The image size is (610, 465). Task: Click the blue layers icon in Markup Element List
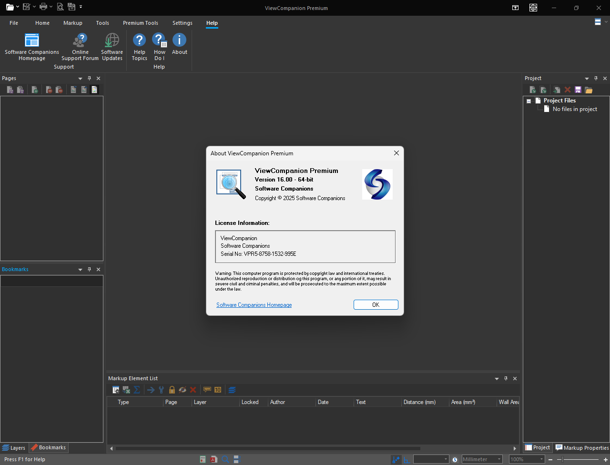click(232, 390)
